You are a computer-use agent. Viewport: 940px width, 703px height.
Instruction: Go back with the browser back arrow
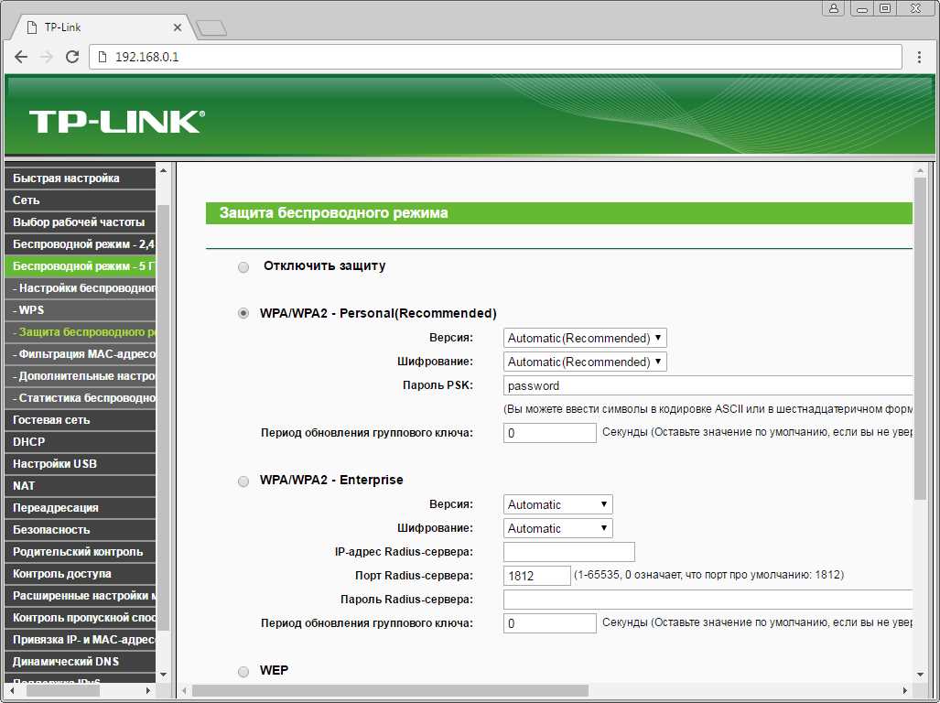point(21,57)
